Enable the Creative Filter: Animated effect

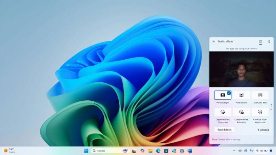pyautogui.click(x=241, y=112)
